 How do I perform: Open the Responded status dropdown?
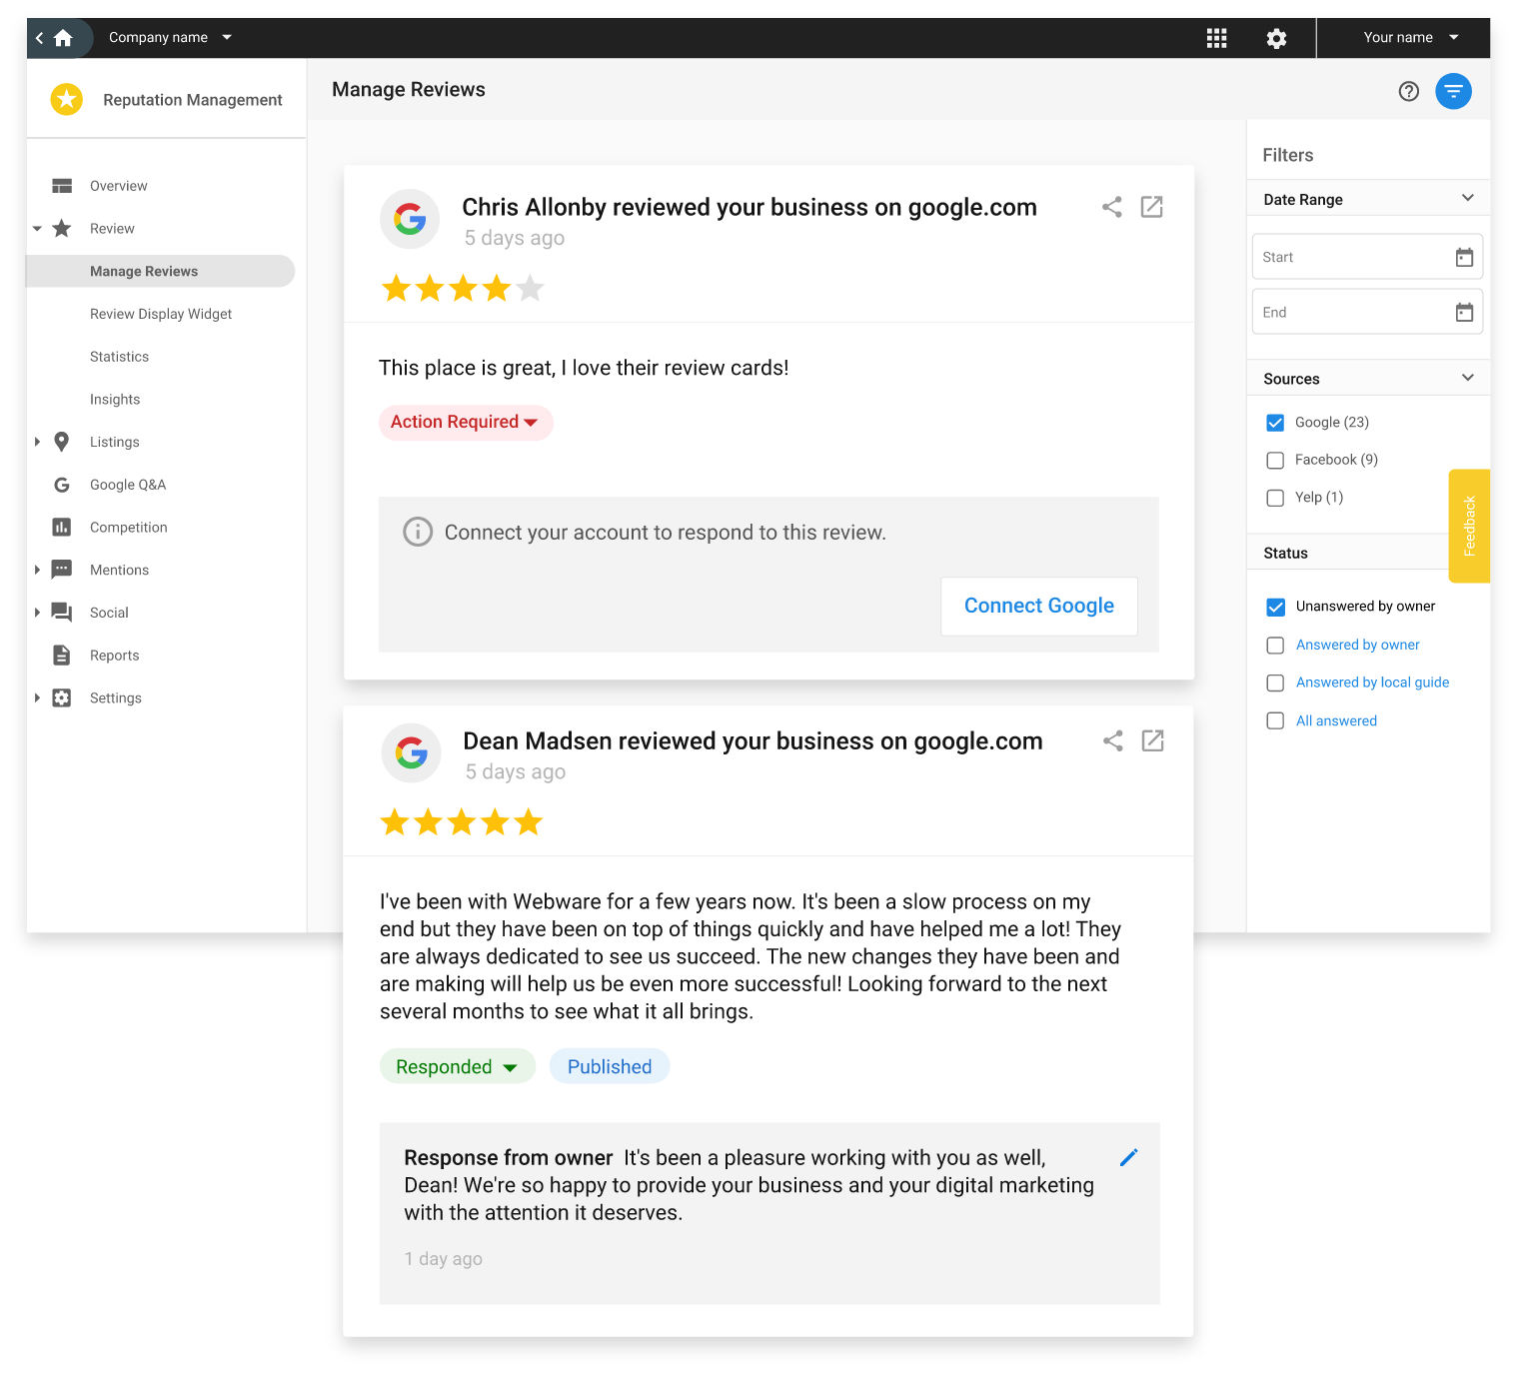[x=457, y=1066]
